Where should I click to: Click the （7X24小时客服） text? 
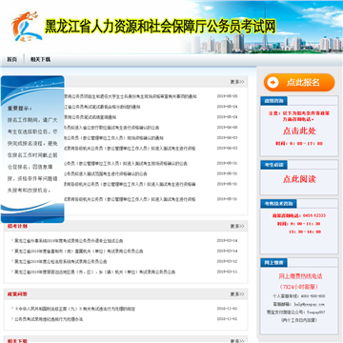click(x=299, y=287)
